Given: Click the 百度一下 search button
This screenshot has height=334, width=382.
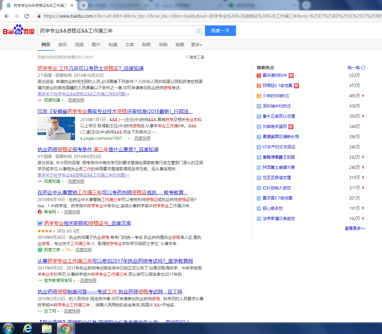Looking at the screenshot, I should [220, 31].
